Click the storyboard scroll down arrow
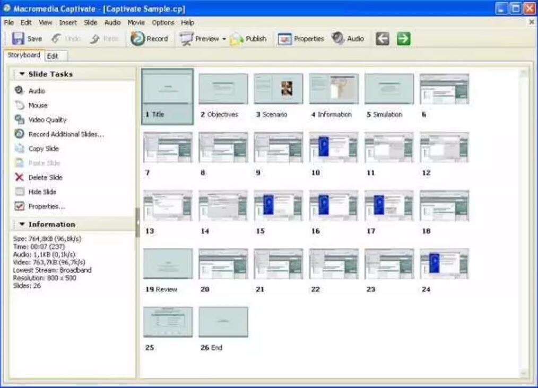Viewport: 538px width, 388px height. pos(523,373)
